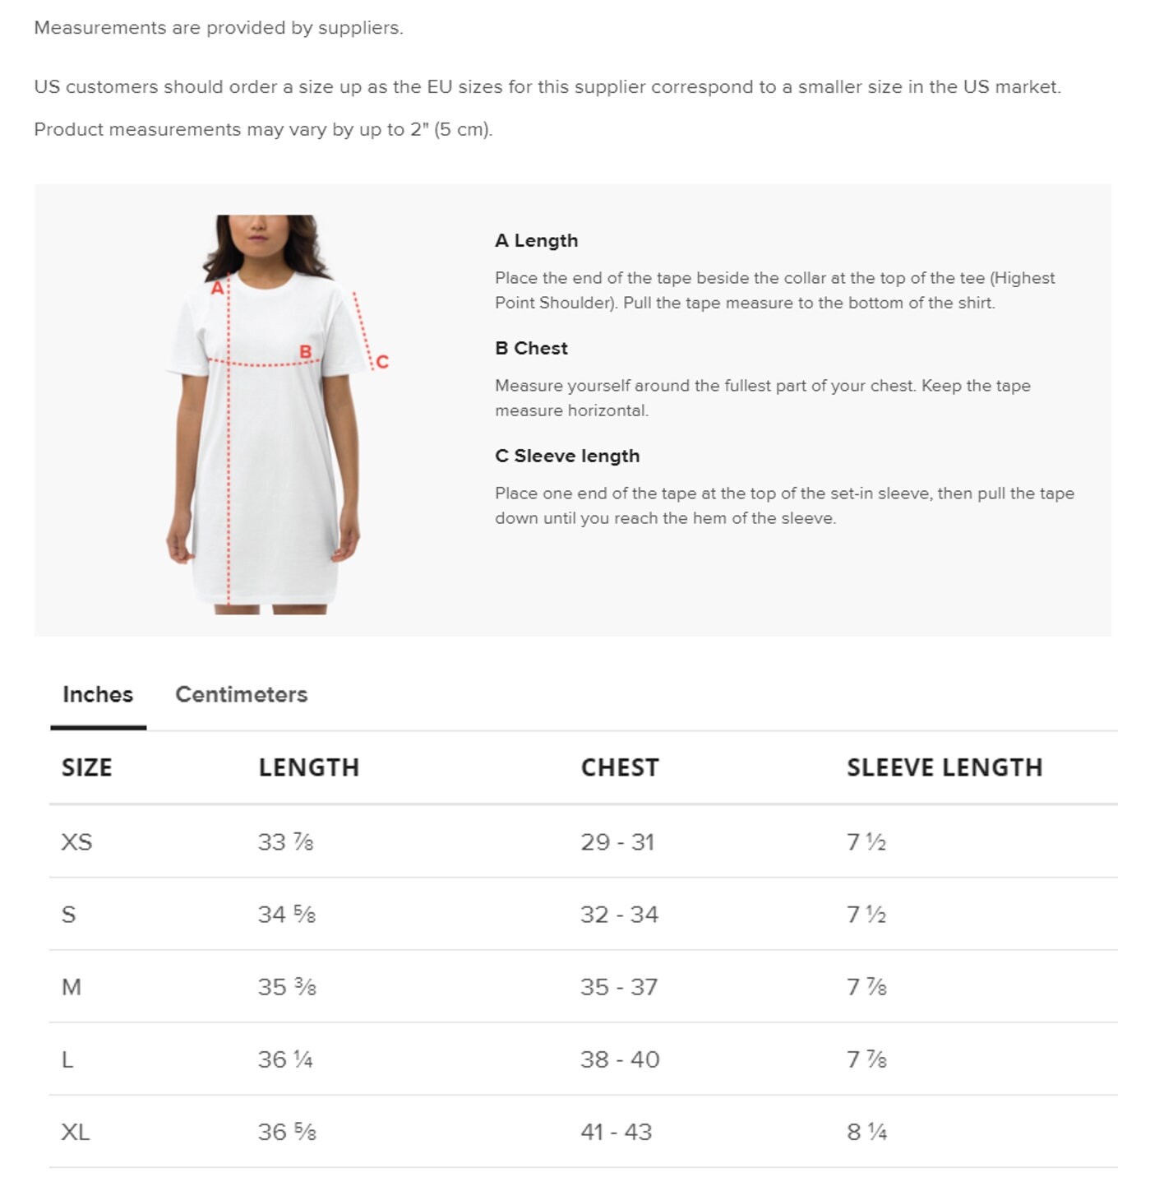Select the S size row label
The width and height of the screenshot is (1150, 1191).
69,915
